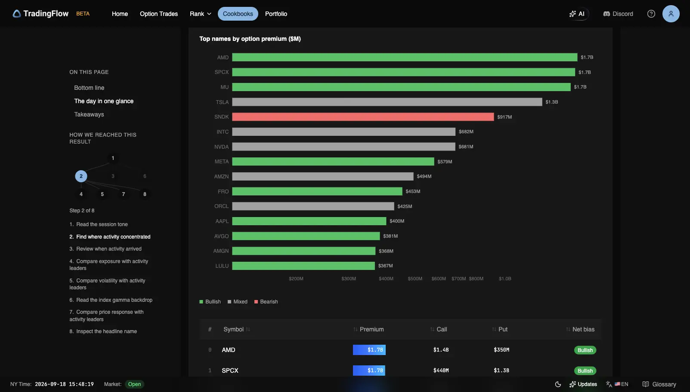Click AMD's Bullish net bias badge
The width and height of the screenshot is (690, 392).
[x=585, y=350]
